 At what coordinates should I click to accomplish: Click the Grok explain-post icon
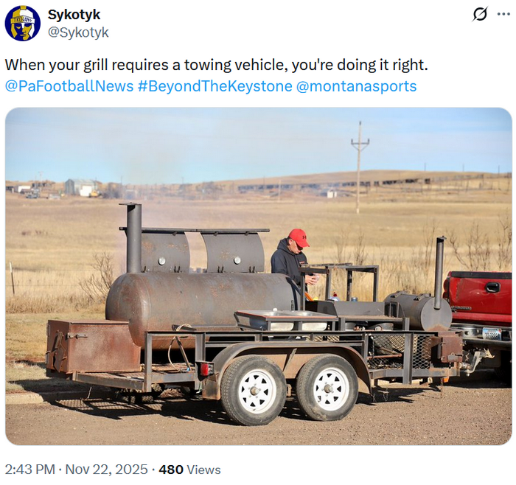(x=480, y=15)
